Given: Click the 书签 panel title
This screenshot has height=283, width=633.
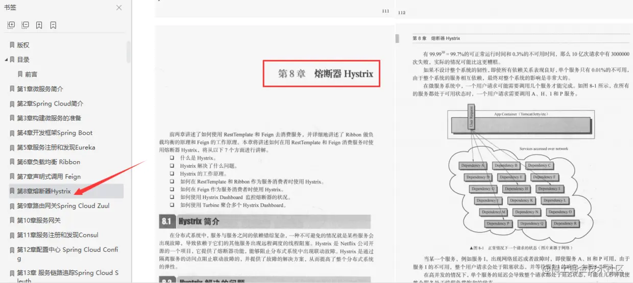Looking at the screenshot, I should point(10,7).
